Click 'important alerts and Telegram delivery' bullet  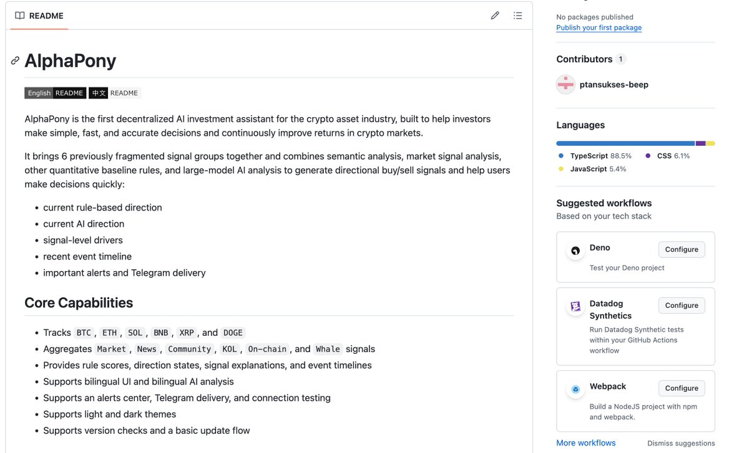tap(124, 272)
